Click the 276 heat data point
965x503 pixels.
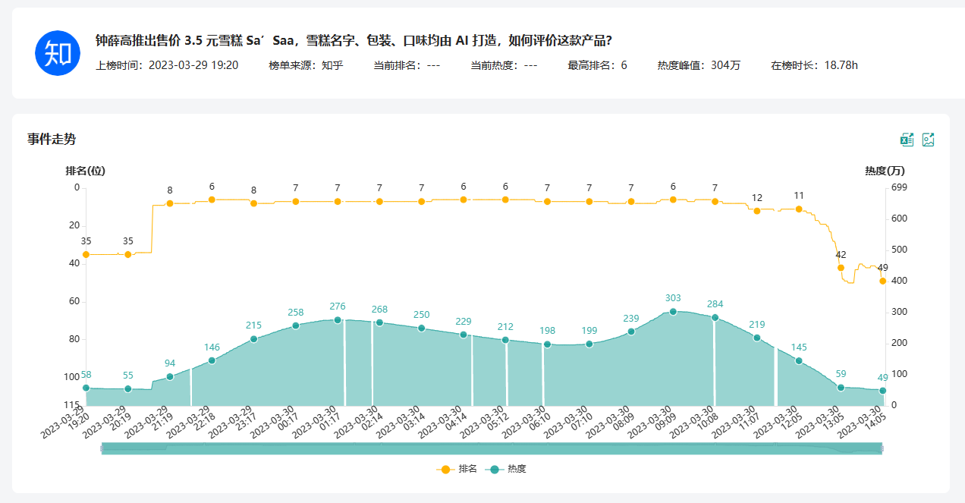coord(338,320)
